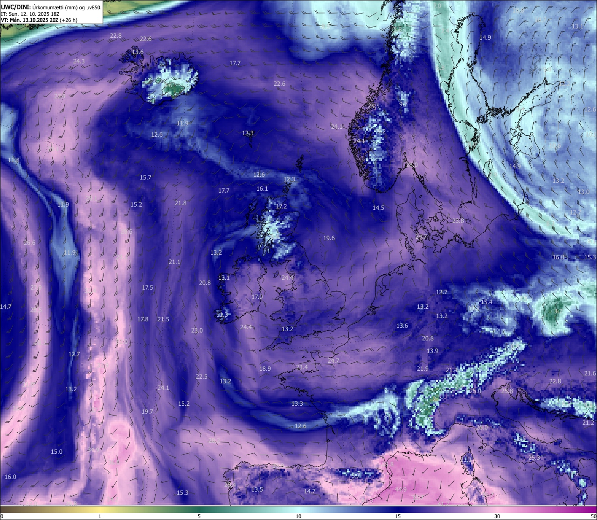The image size is (597, 520).
Task: Select the 24.3 value west of Iceland
Action: click(x=79, y=61)
